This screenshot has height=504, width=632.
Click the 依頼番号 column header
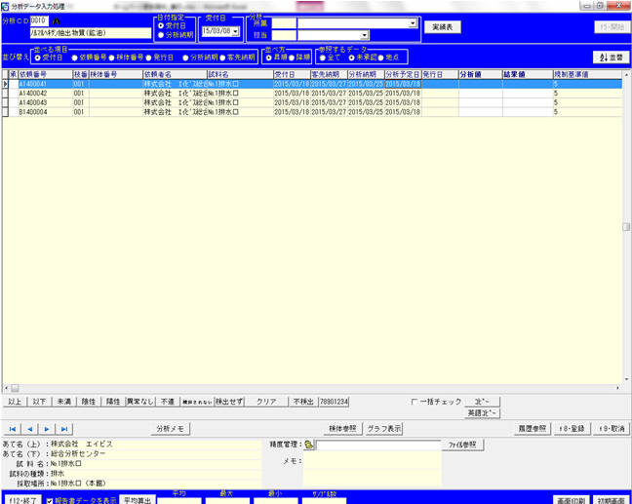45,75
